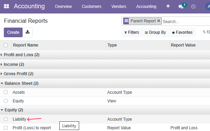
Task: Click the plus quick-create icon
Action: 168,6
